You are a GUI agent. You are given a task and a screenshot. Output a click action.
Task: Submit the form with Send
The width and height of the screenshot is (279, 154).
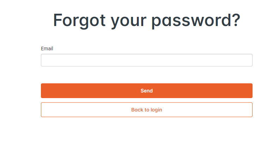[x=146, y=91]
